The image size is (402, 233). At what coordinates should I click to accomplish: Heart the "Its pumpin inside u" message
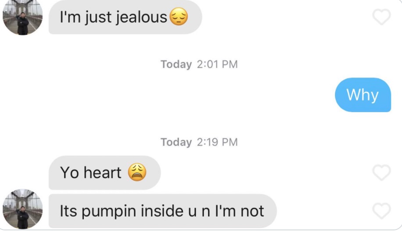click(381, 211)
